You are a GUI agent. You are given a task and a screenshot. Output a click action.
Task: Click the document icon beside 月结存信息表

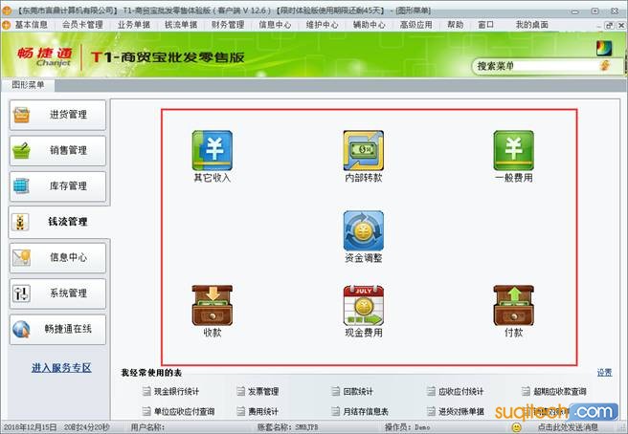336,411
